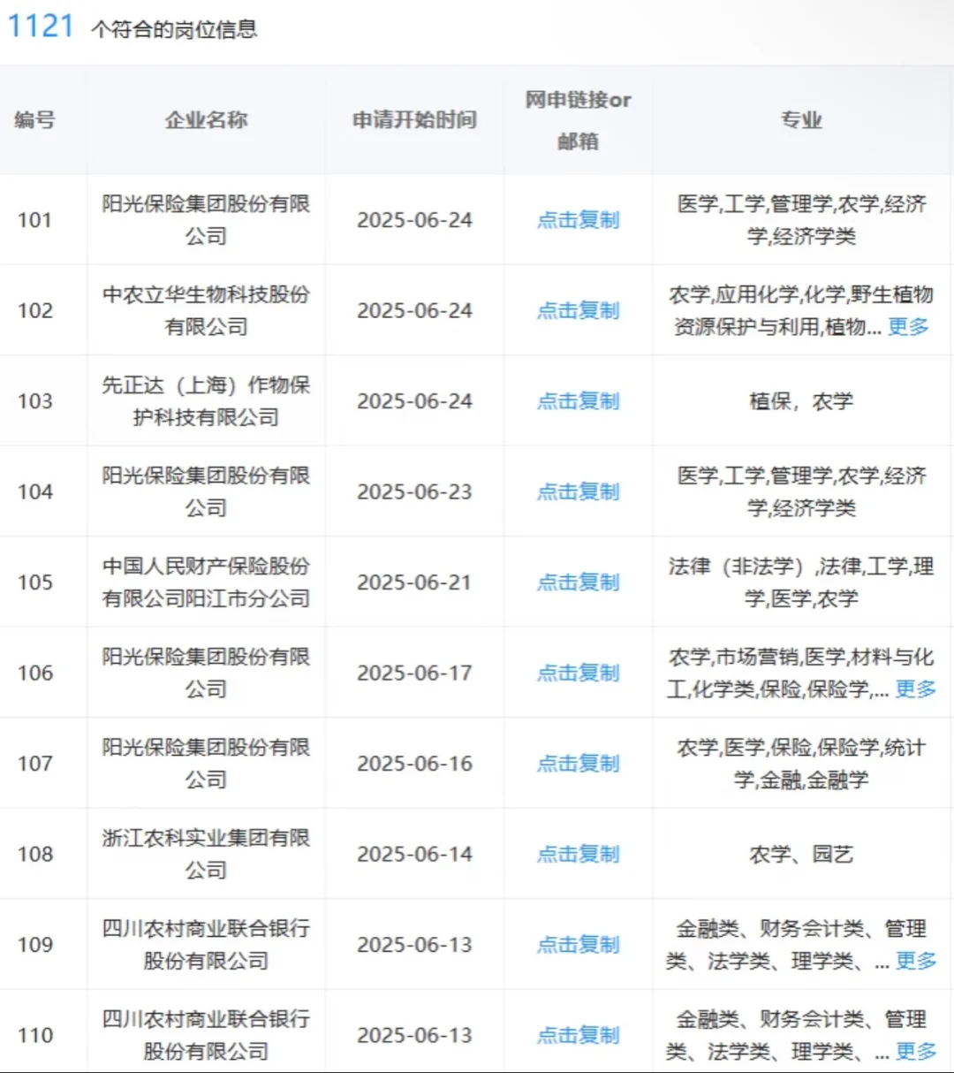The width and height of the screenshot is (954, 1073).
Task: Select 四川农村商业联合银行 name in row 110
Action: 207,1036
